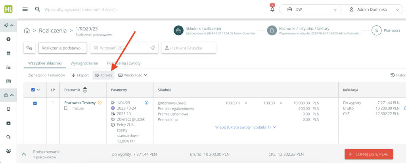Open the hamburger menu
Viewport: 406px width, 163px height.
tap(25, 9)
